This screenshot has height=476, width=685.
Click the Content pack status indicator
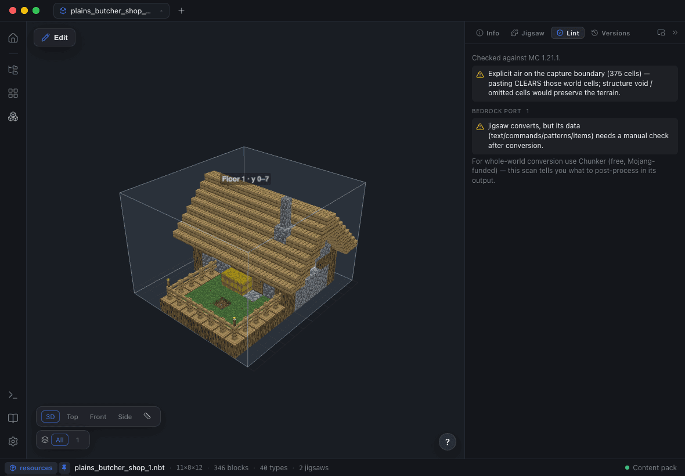click(651, 468)
